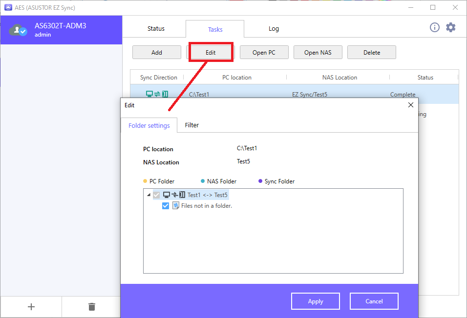
Task: Click the Edit button
Action: point(211,52)
